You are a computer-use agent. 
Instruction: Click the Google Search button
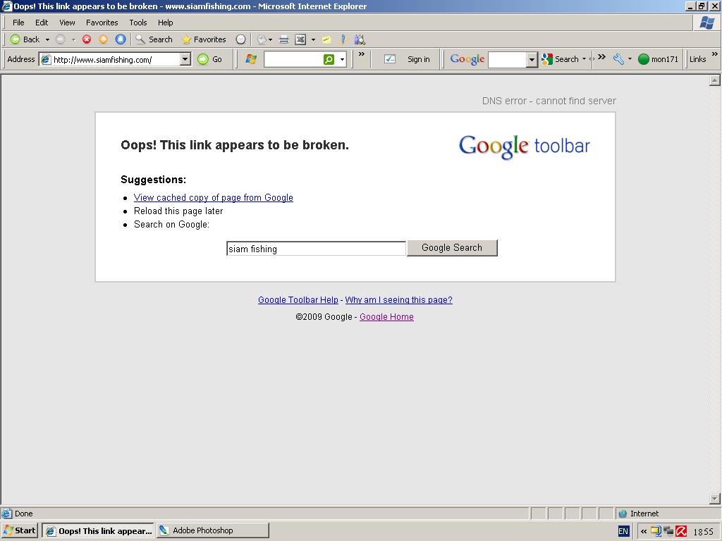click(452, 247)
